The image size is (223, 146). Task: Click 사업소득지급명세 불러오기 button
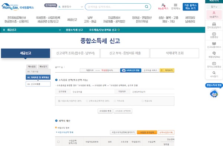click(x=123, y=132)
